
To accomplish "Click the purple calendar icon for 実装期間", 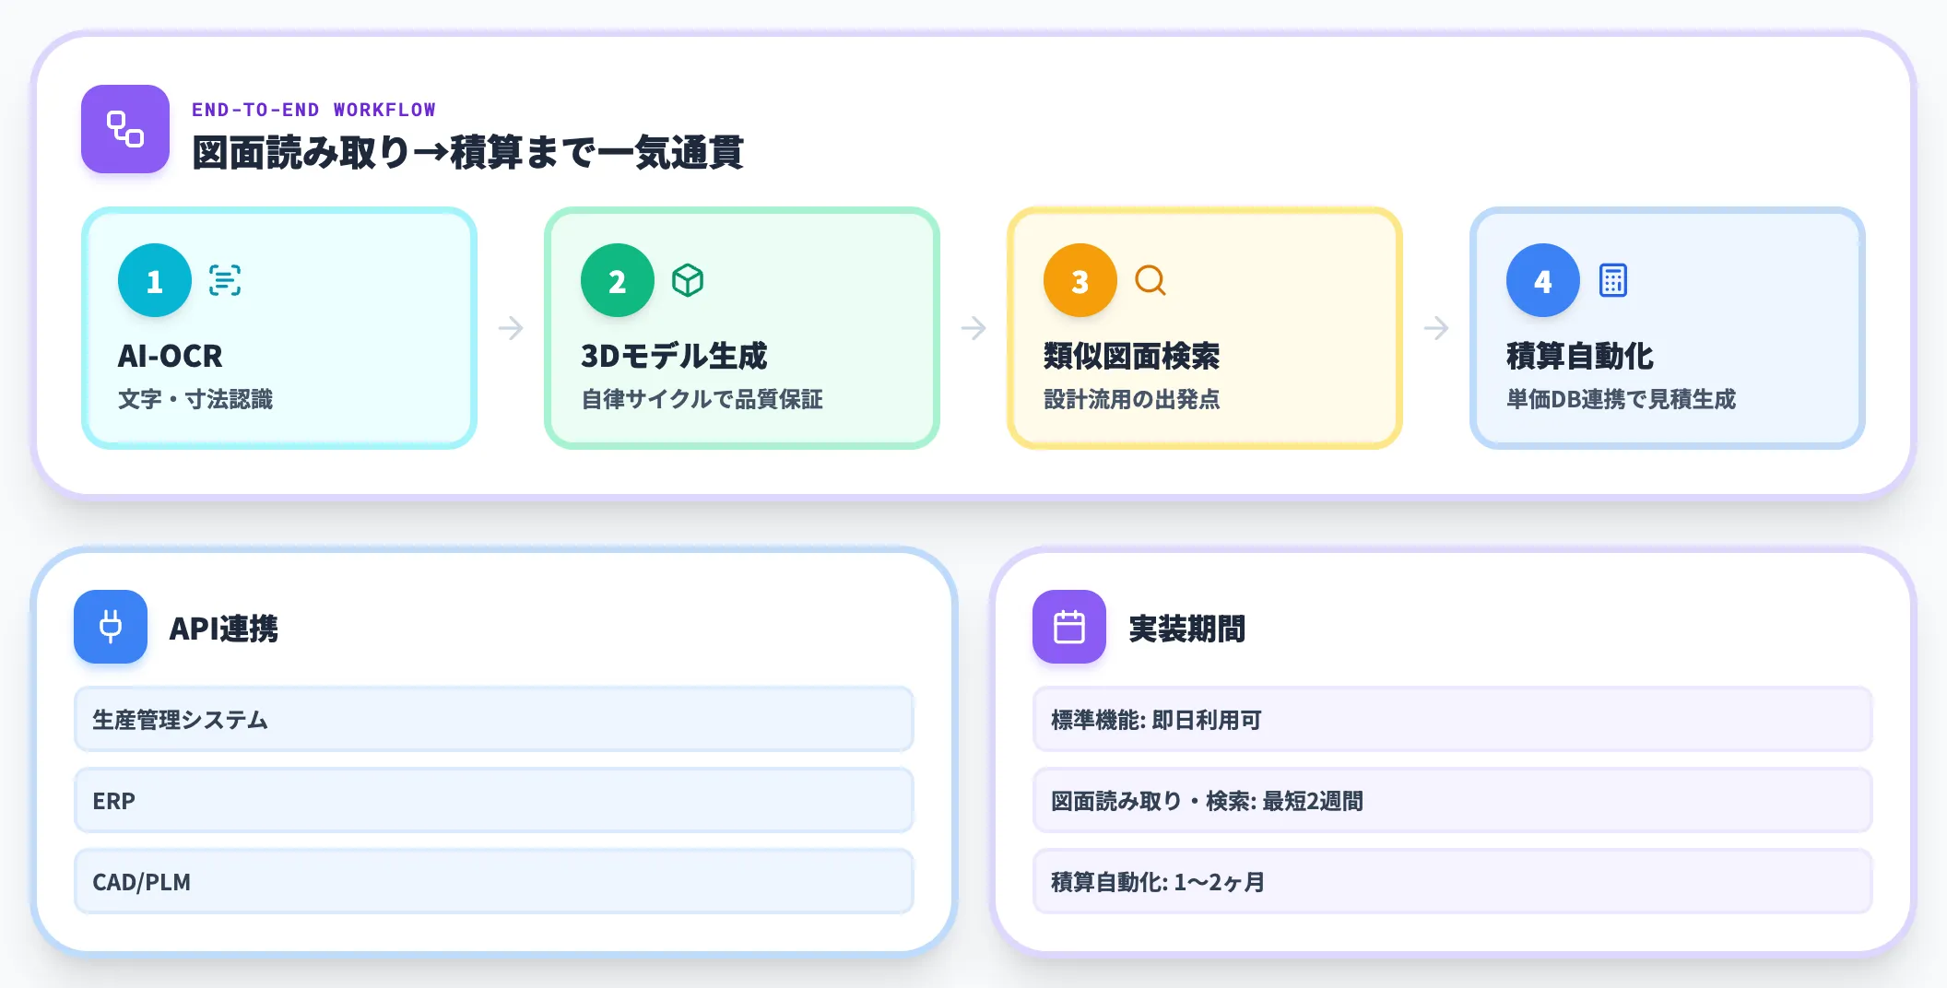I will coord(1069,627).
